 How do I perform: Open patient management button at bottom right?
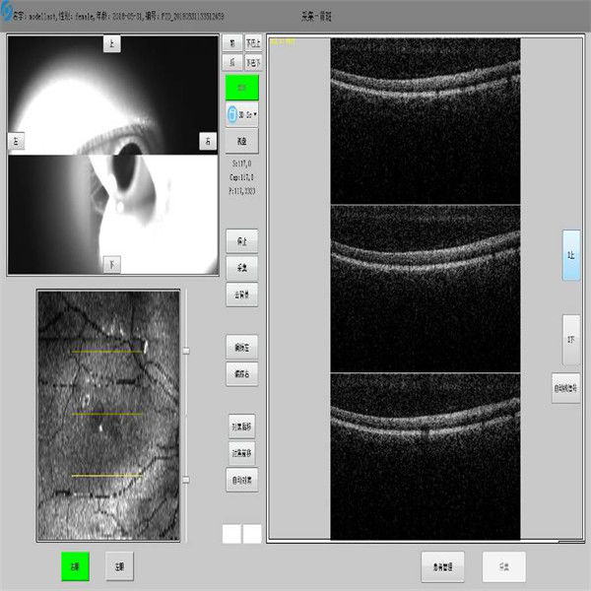(x=441, y=566)
